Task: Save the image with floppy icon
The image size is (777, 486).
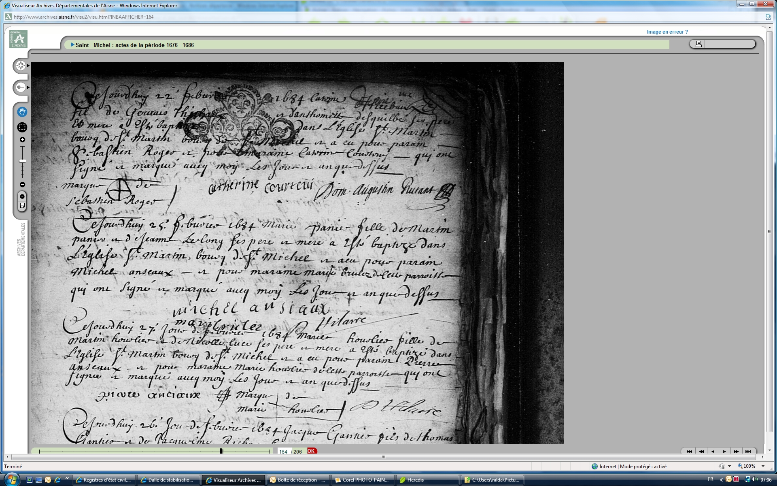Action: [x=22, y=206]
